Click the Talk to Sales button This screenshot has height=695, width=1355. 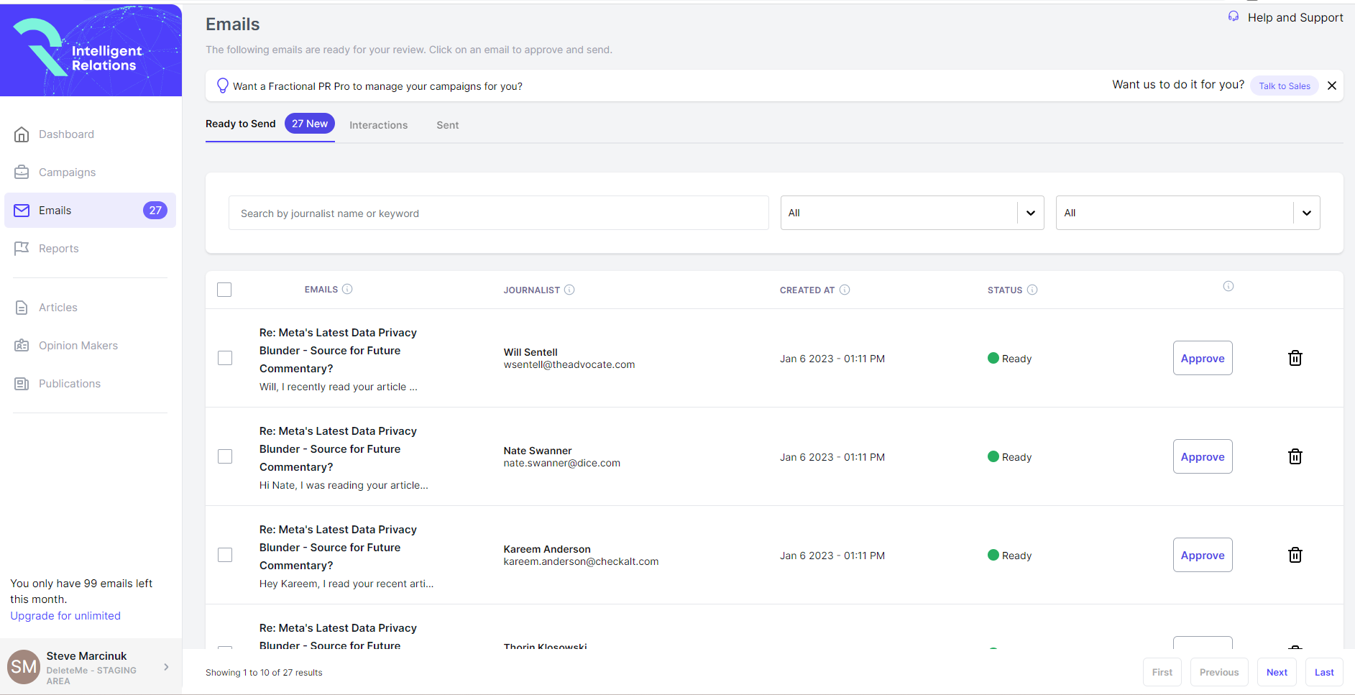(1285, 86)
